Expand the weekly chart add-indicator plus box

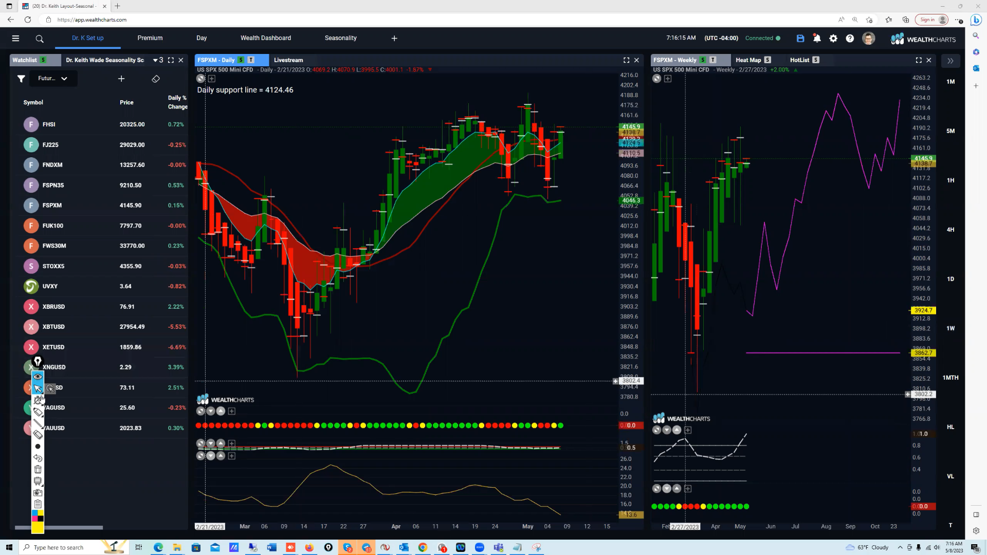(668, 79)
